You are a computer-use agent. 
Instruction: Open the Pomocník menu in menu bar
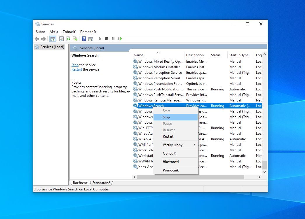[88, 32]
